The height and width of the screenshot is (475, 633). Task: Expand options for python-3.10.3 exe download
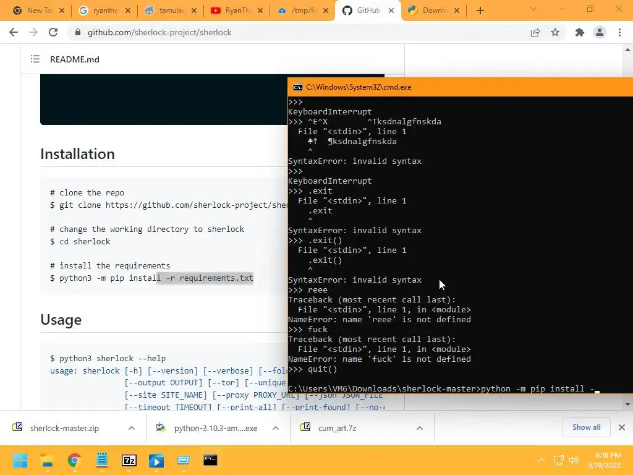point(276,428)
